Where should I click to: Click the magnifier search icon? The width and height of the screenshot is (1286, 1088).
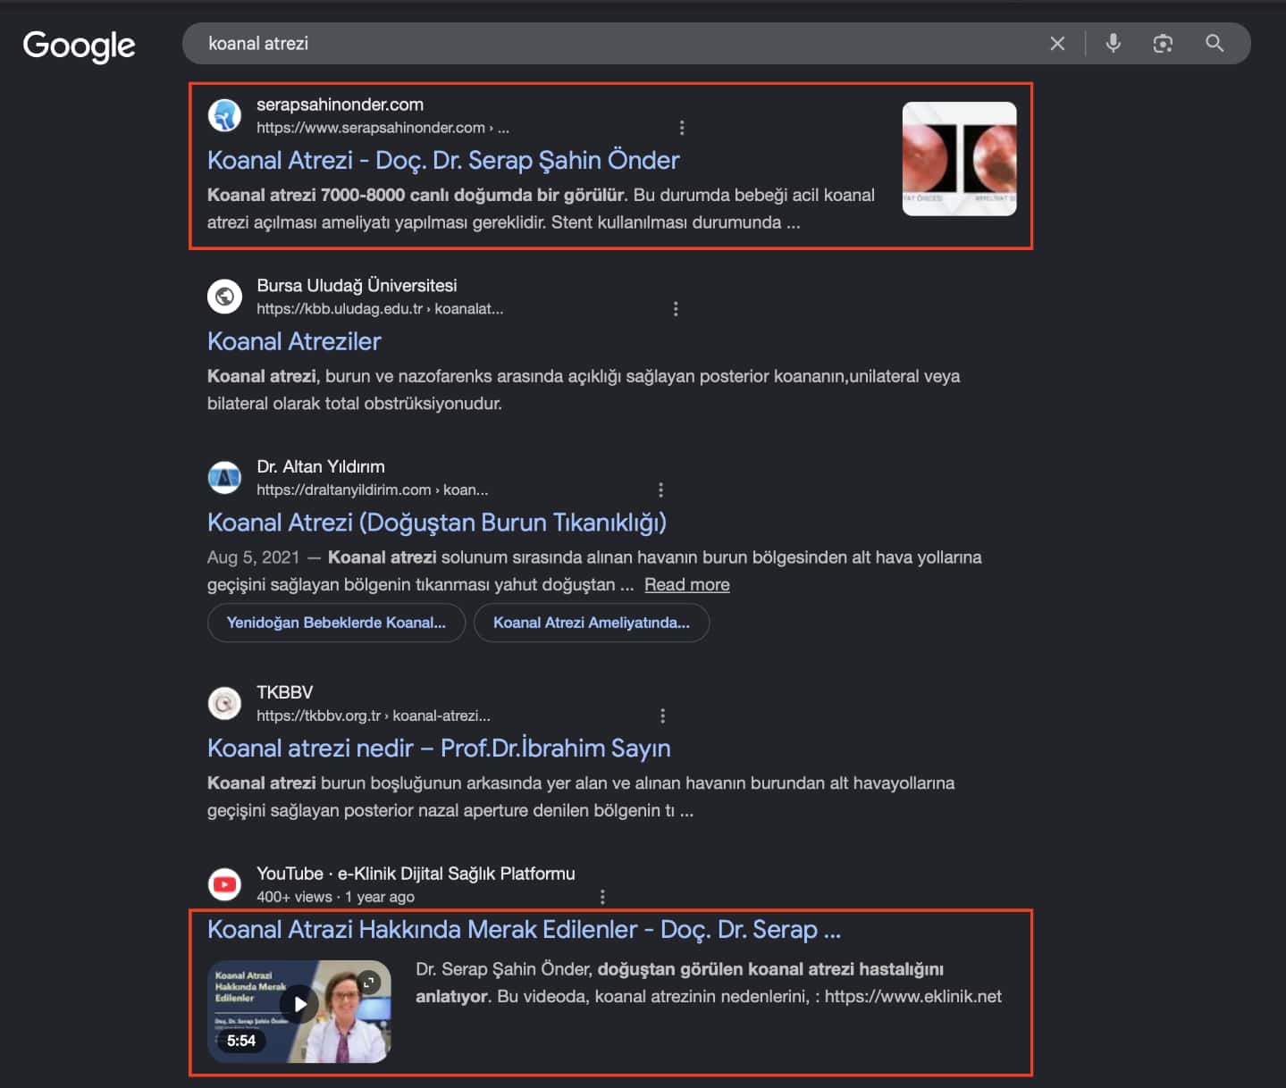pyautogui.click(x=1215, y=43)
